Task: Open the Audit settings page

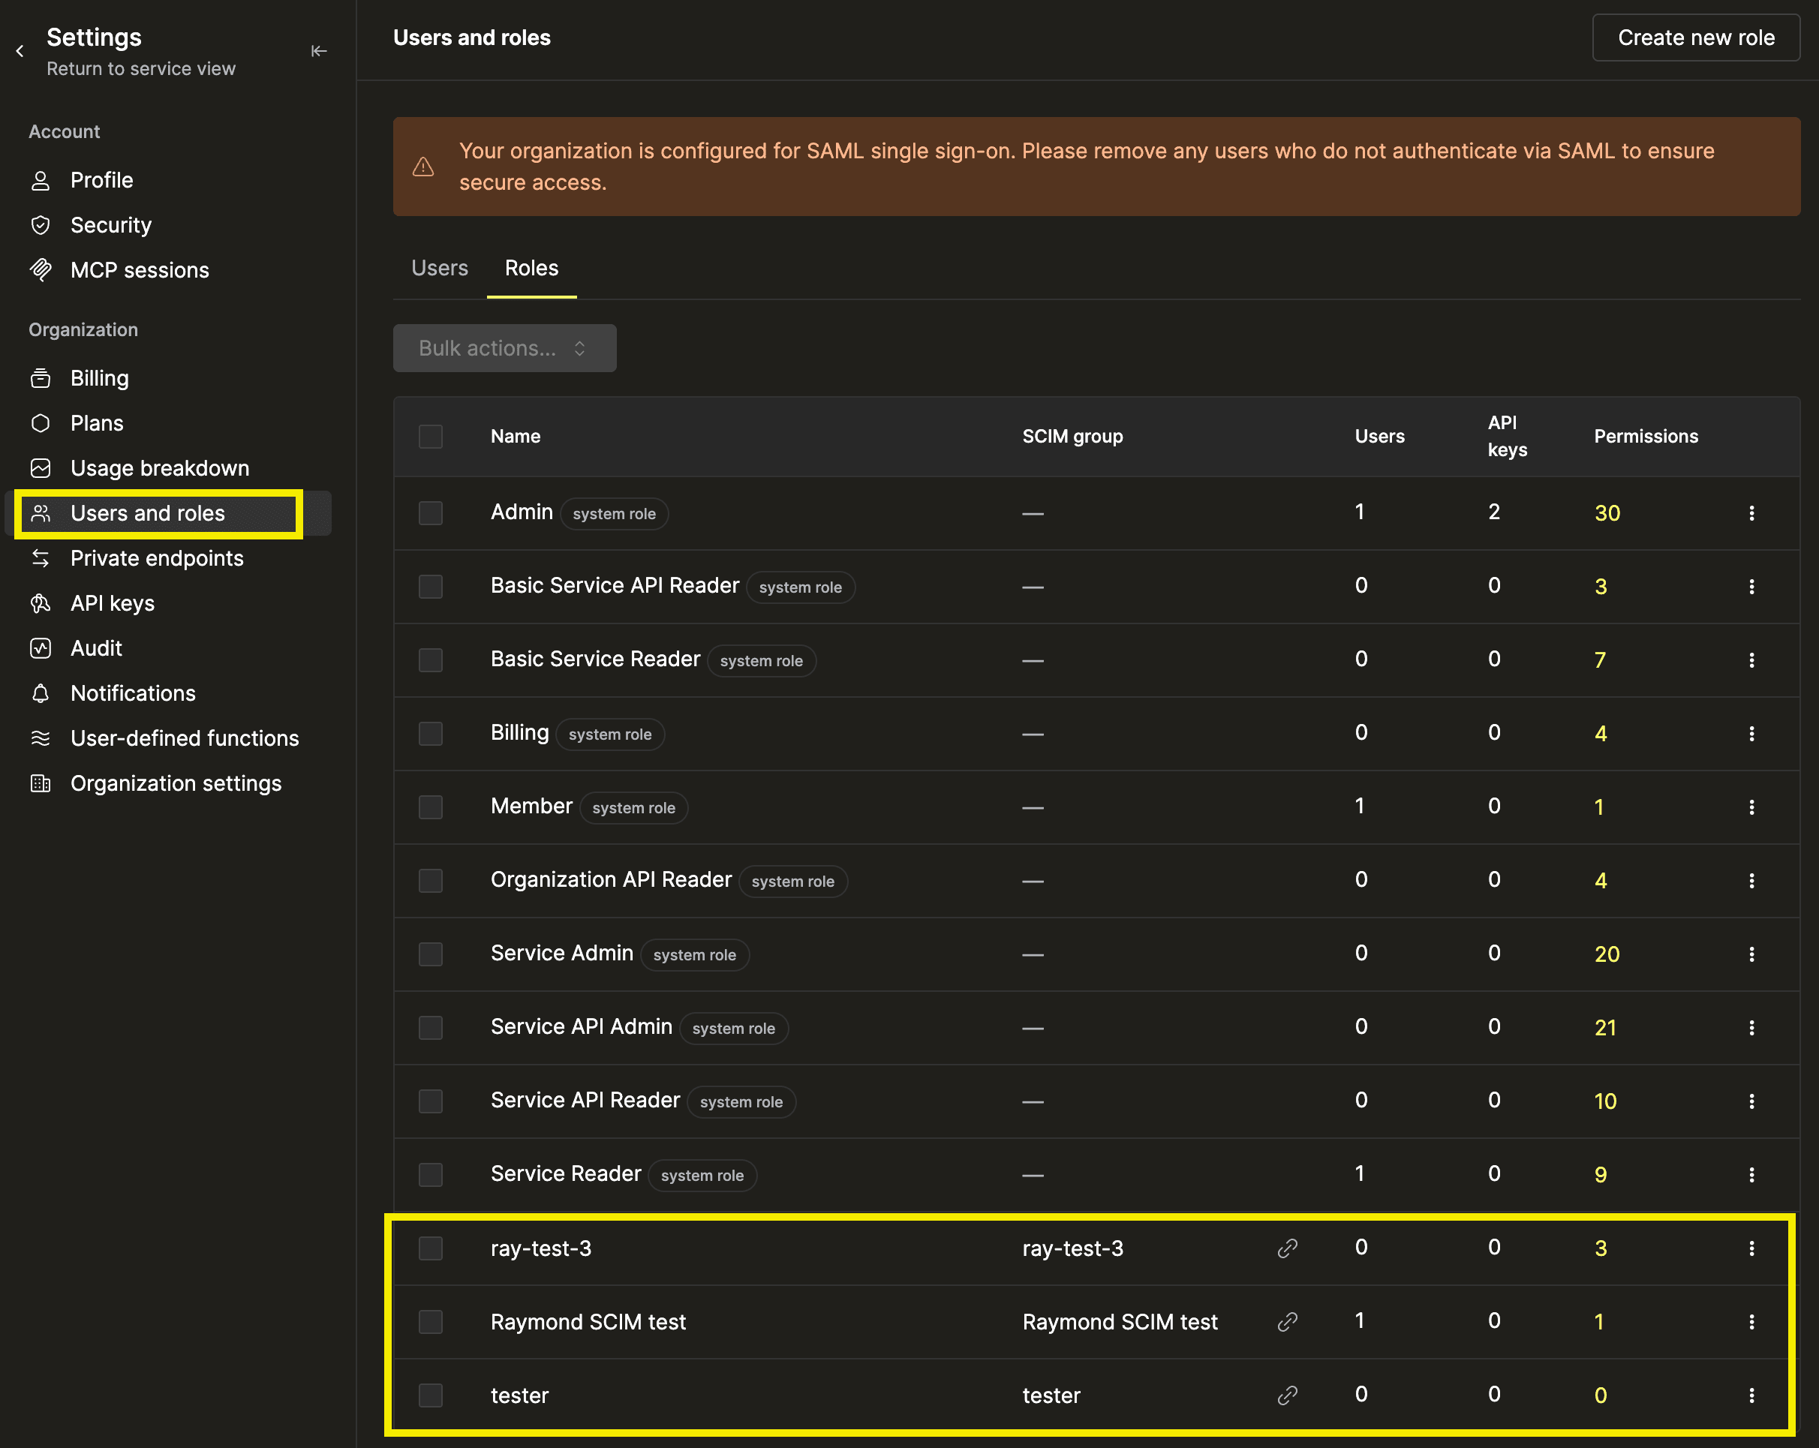Action: tap(96, 648)
